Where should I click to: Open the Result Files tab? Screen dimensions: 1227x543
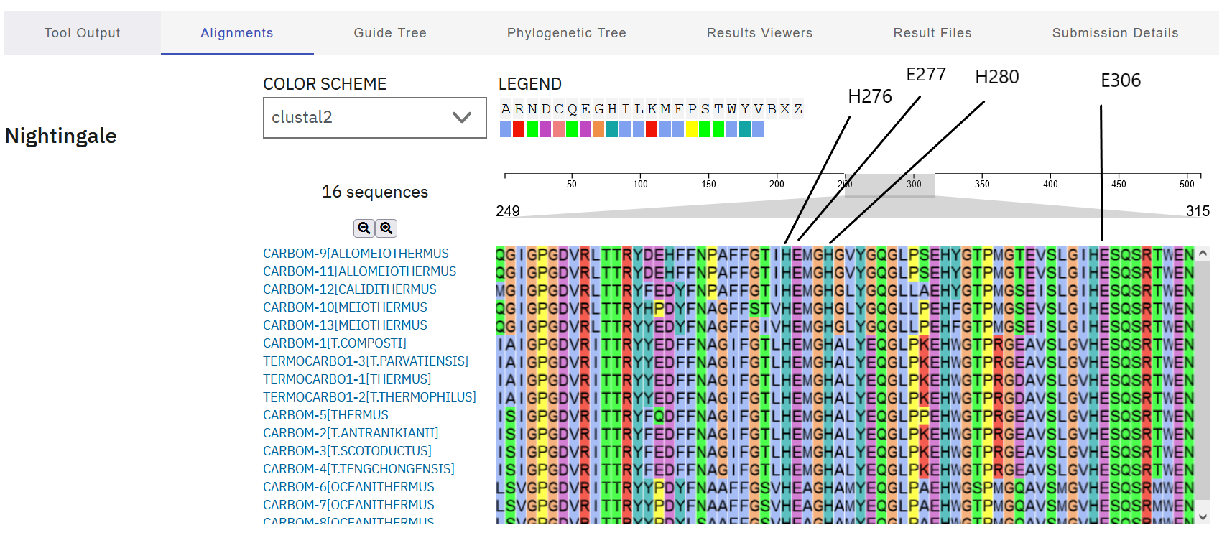point(932,33)
